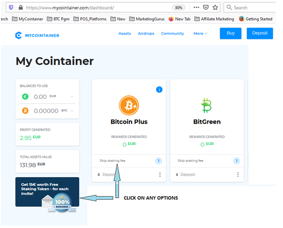Click the Bitcoin Plus coin logo
Viewport: 283px width, 228px height.
(x=129, y=105)
